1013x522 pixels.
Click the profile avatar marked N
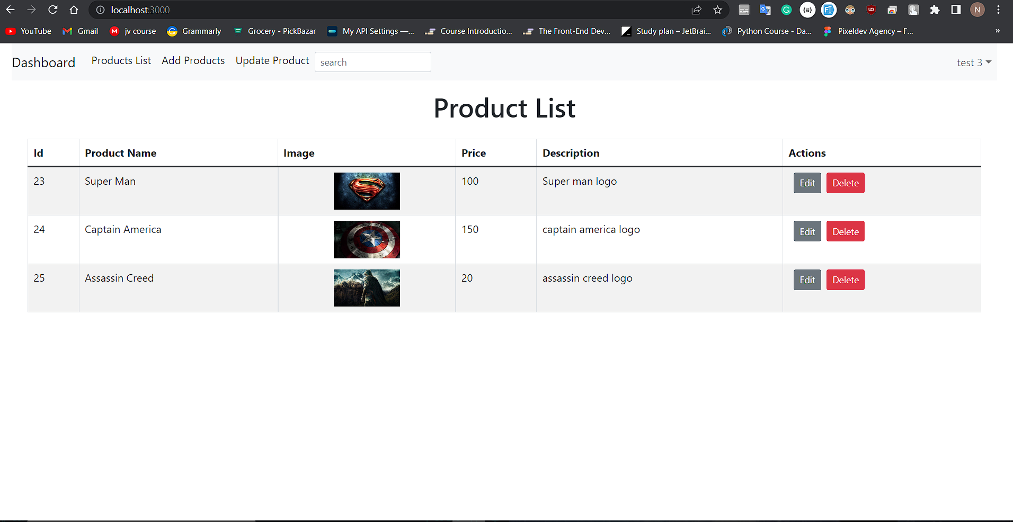(x=978, y=10)
